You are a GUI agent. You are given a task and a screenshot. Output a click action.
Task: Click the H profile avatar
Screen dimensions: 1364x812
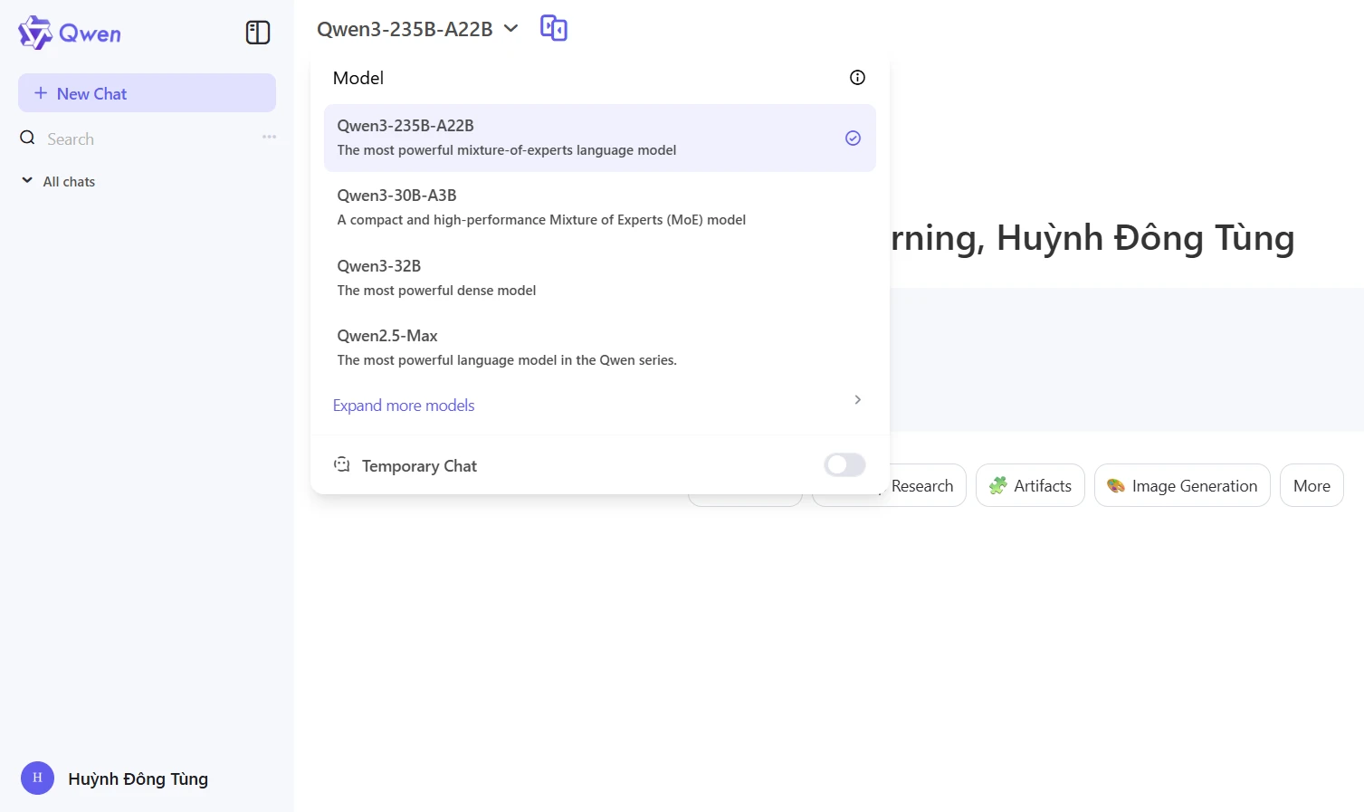[x=37, y=778]
